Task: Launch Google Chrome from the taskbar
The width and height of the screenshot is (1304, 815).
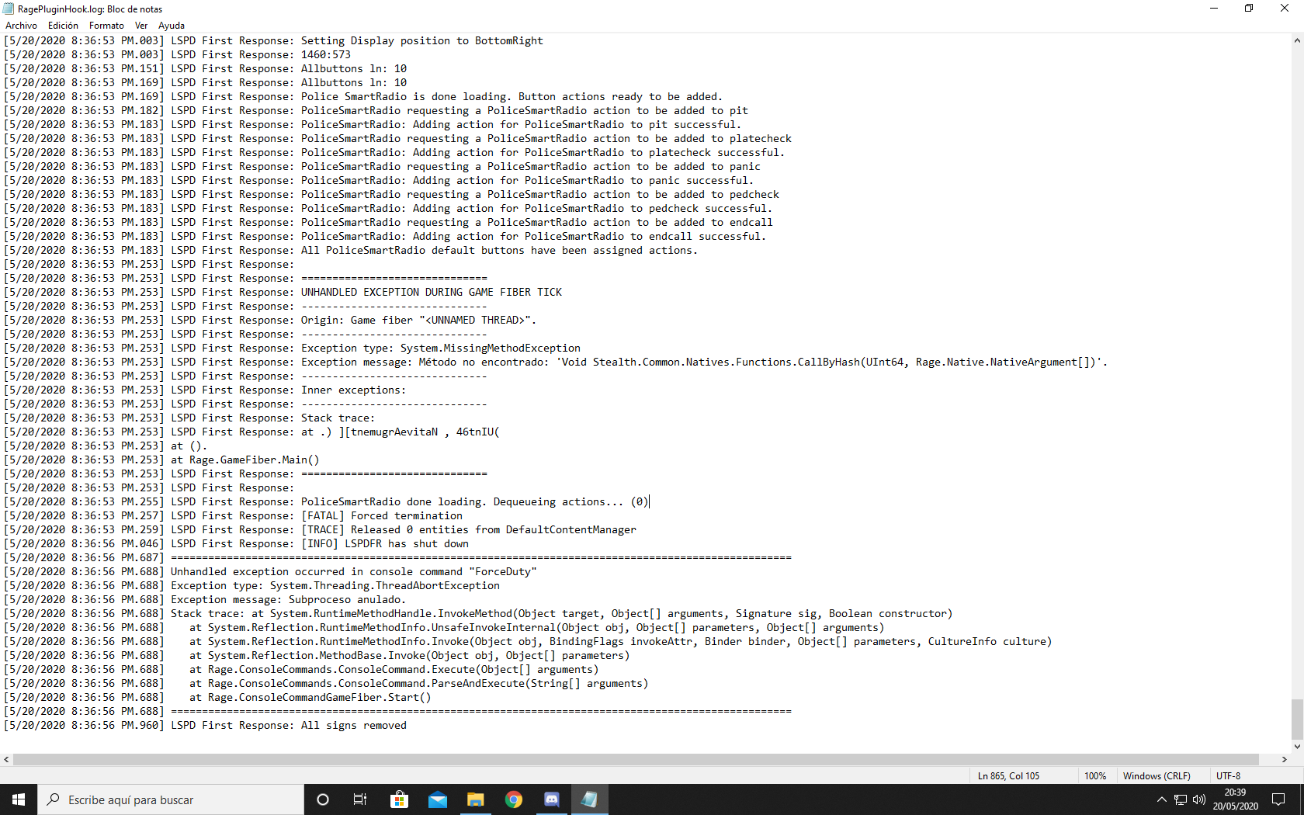Action: coord(513,799)
